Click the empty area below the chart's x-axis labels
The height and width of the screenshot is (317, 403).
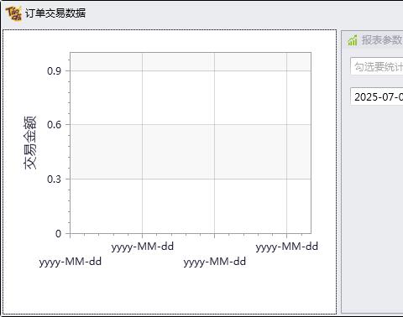pos(170,292)
